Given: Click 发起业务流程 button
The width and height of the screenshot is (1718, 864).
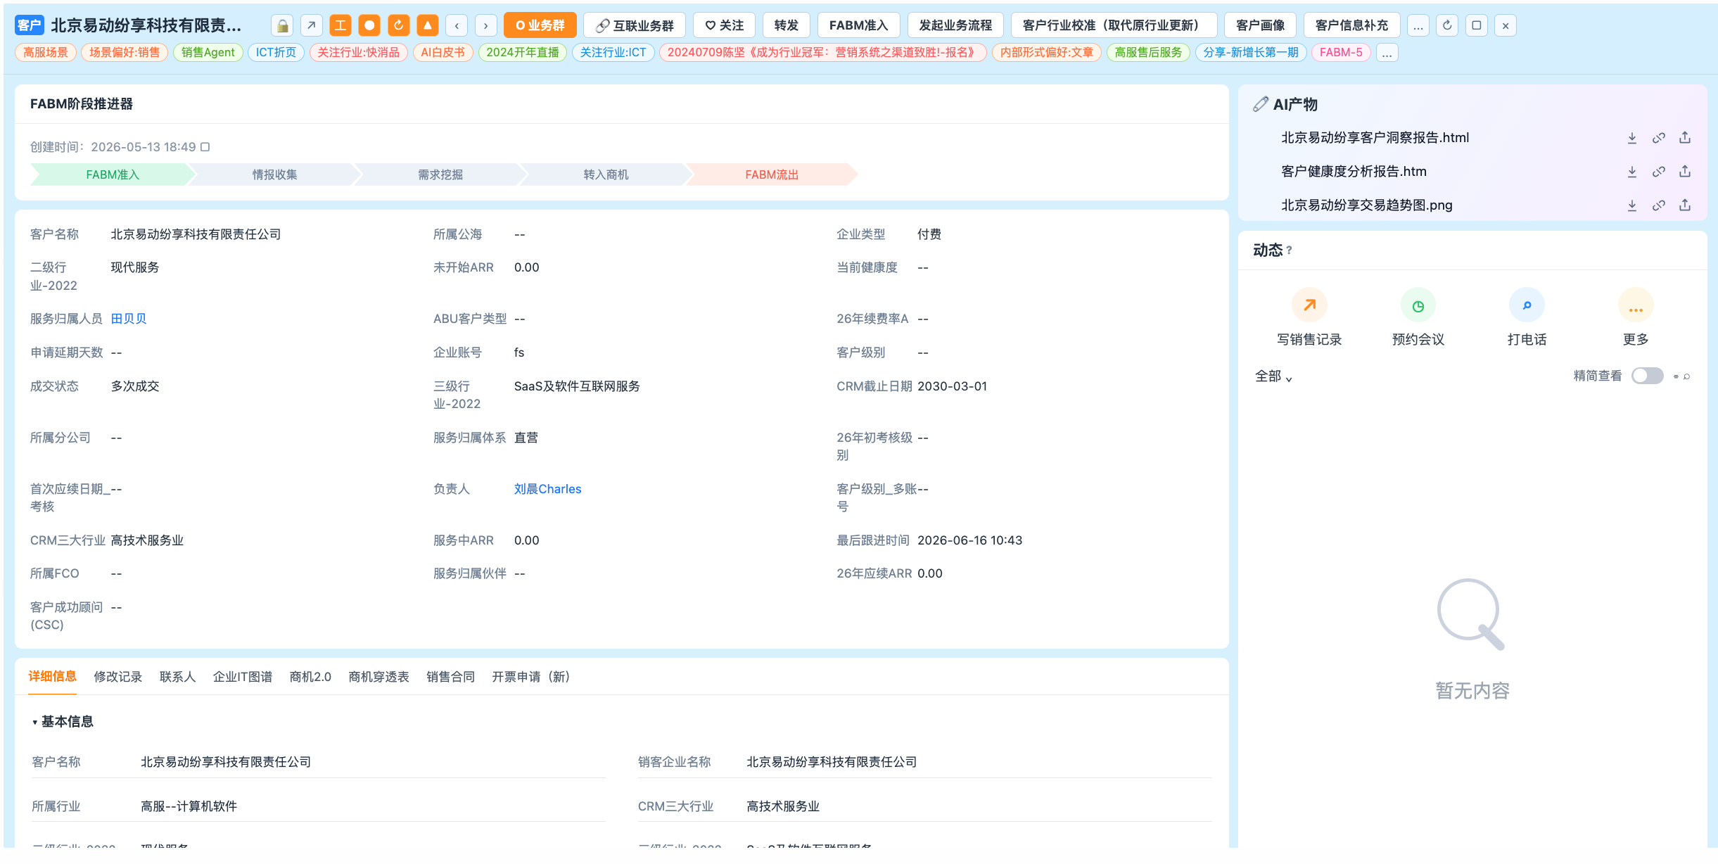Looking at the screenshot, I should 955,26.
